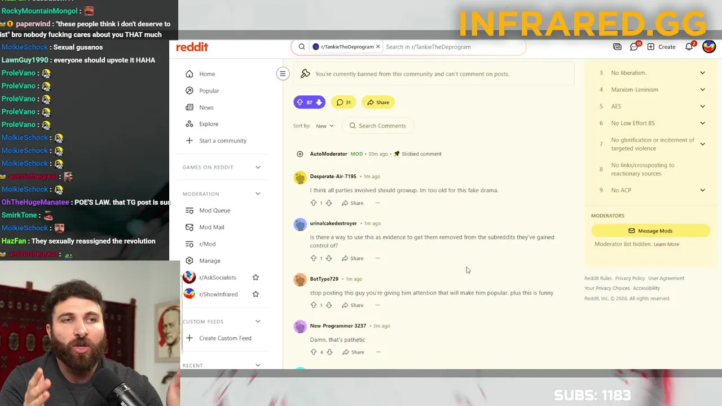Click Start a community
The height and width of the screenshot is (406, 722).
(222, 140)
